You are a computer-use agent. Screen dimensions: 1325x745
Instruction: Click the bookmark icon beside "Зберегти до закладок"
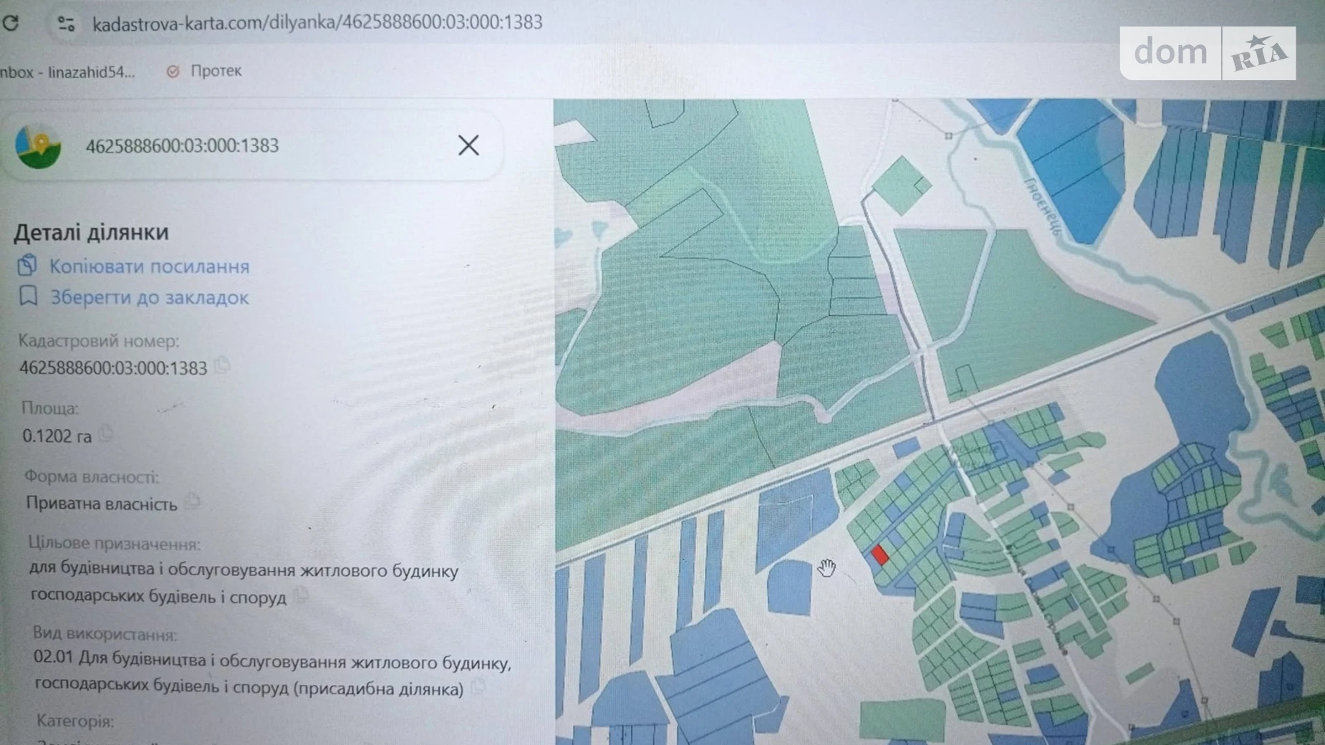[29, 297]
